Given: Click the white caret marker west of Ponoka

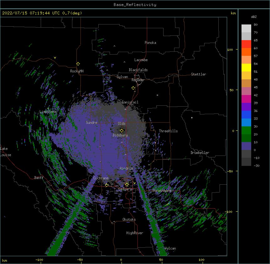Looking at the screenshot, I should tap(114, 46).
